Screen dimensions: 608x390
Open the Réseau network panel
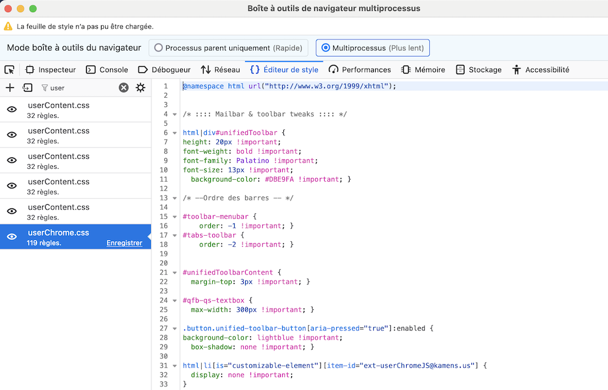[x=220, y=70]
